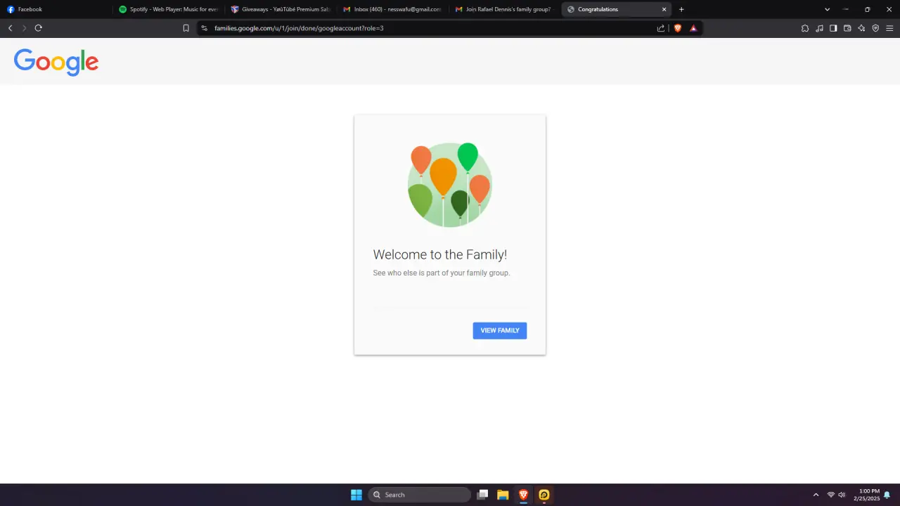
Task: Click the URL address field
Action: tap(429, 28)
